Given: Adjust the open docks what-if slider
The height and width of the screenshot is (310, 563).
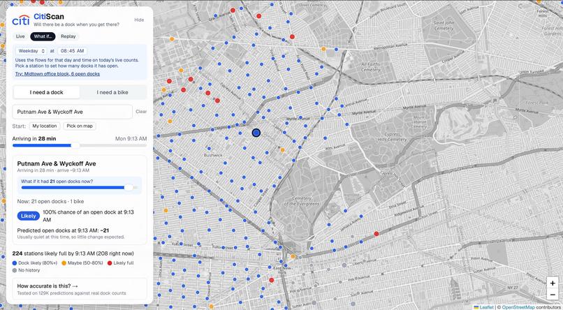Looking at the screenshot, I should pyautogui.click(x=129, y=187).
